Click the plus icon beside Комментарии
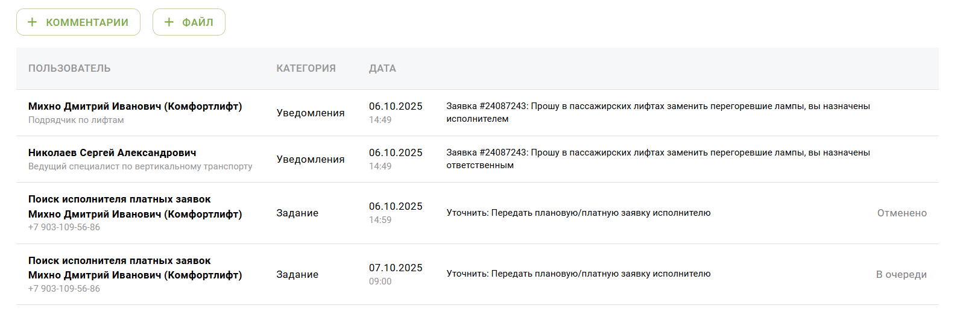 pyautogui.click(x=33, y=22)
